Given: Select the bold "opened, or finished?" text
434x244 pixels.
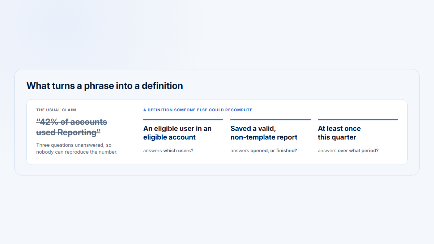Looking at the screenshot, I should (x=274, y=150).
